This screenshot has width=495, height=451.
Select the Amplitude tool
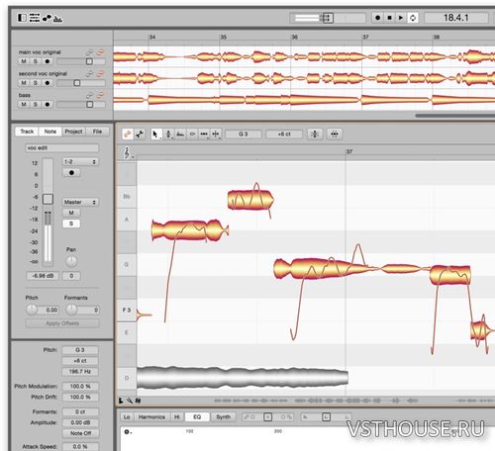[x=192, y=134]
